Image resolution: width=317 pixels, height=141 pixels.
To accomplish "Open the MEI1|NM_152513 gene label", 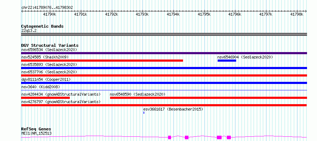I will tap(36, 133).
